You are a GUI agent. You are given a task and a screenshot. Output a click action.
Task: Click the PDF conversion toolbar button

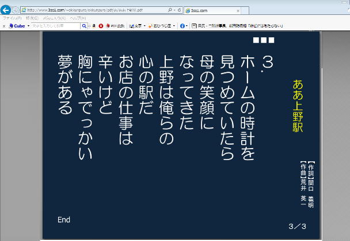[x=115, y=26]
